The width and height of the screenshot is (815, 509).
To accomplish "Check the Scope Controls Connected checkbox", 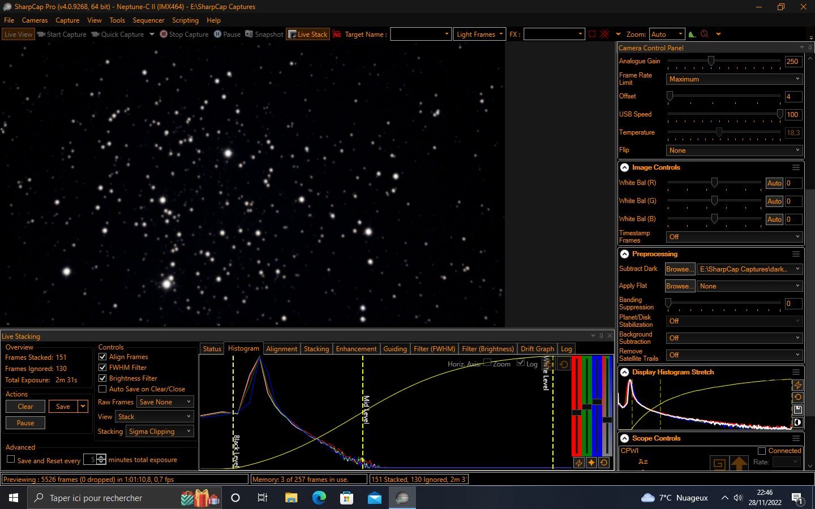I will [762, 451].
